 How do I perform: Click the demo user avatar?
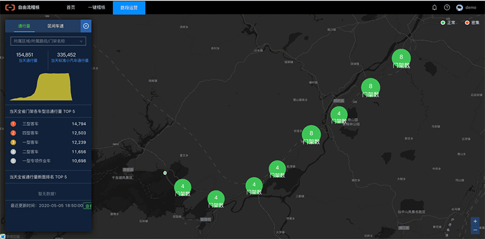(x=460, y=8)
